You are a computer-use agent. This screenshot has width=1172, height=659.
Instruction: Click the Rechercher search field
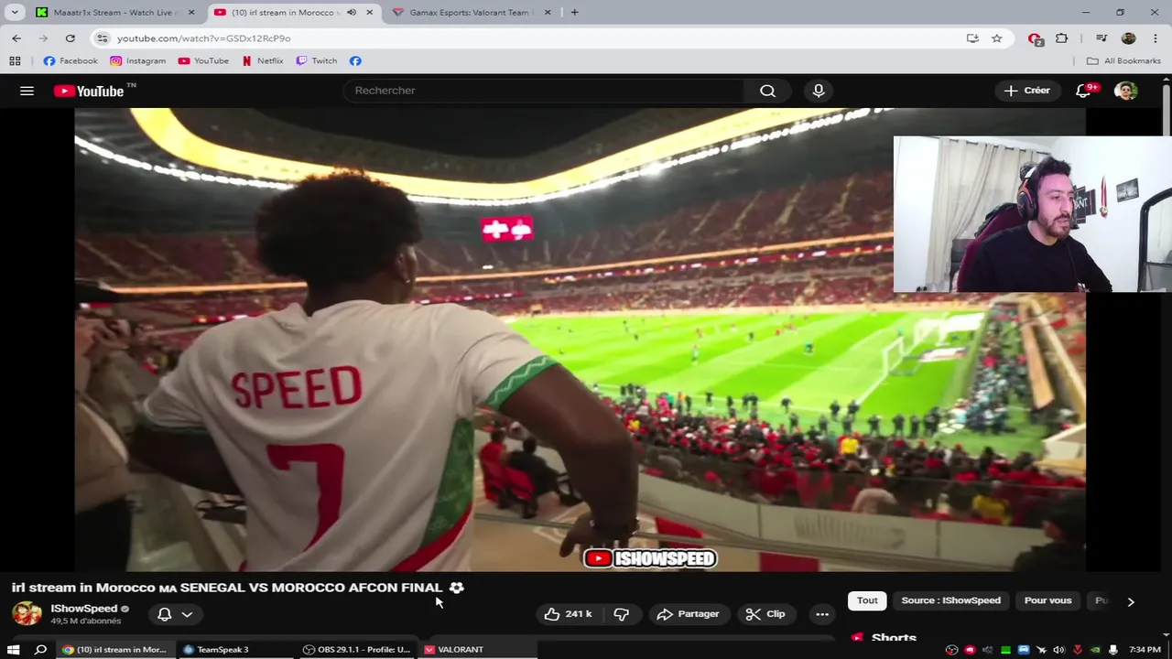coord(544,91)
